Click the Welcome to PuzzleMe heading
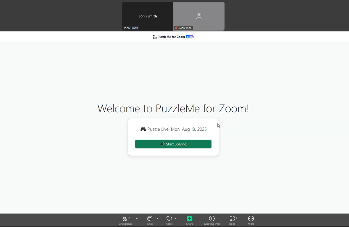349x227 pixels. [x=173, y=109]
